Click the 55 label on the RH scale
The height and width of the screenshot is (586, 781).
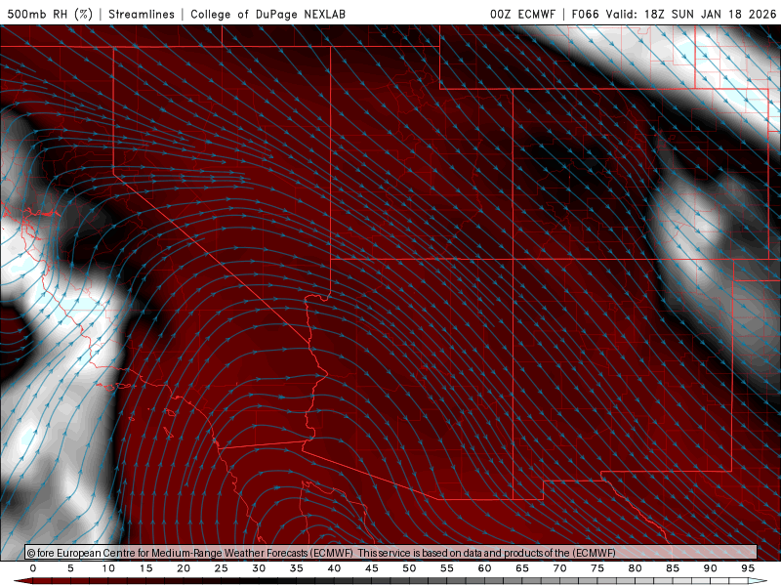(x=447, y=568)
